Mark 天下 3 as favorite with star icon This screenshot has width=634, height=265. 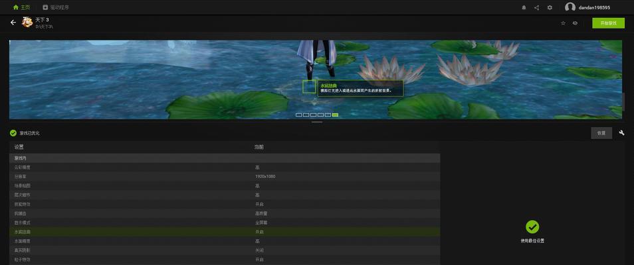[x=563, y=23]
